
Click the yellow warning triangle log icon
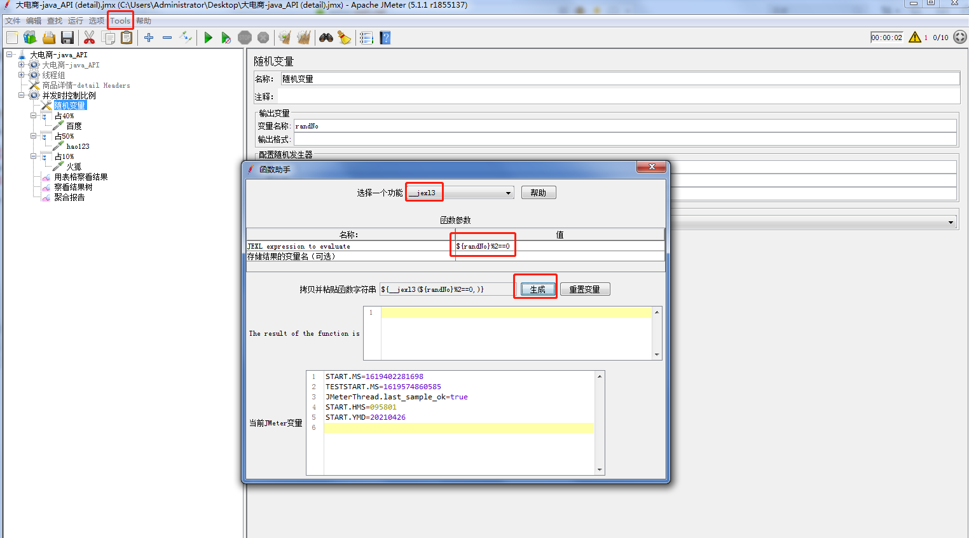click(915, 37)
